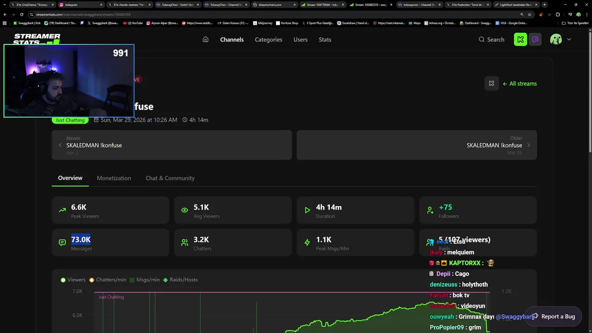The width and height of the screenshot is (592, 333).
Task: Select the purple Twitch platform toggle
Action: pyautogui.click(x=535, y=39)
